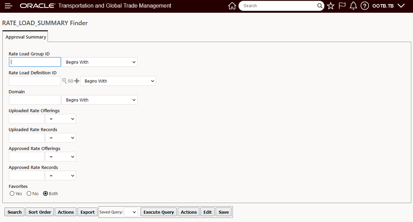Open notifications bell icon
This screenshot has height=222, width=413.
click(353, 6)
